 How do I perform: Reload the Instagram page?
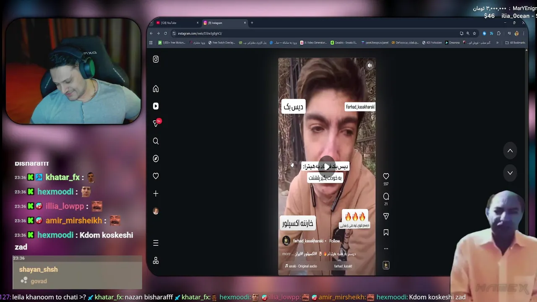[x=165, y=33]
